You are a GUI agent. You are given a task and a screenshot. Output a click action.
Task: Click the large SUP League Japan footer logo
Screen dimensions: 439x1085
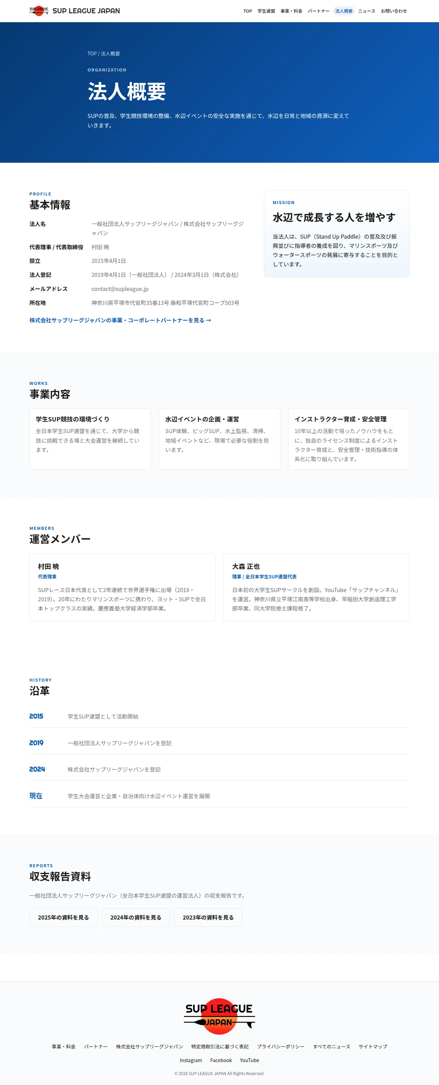point(219,1016)
